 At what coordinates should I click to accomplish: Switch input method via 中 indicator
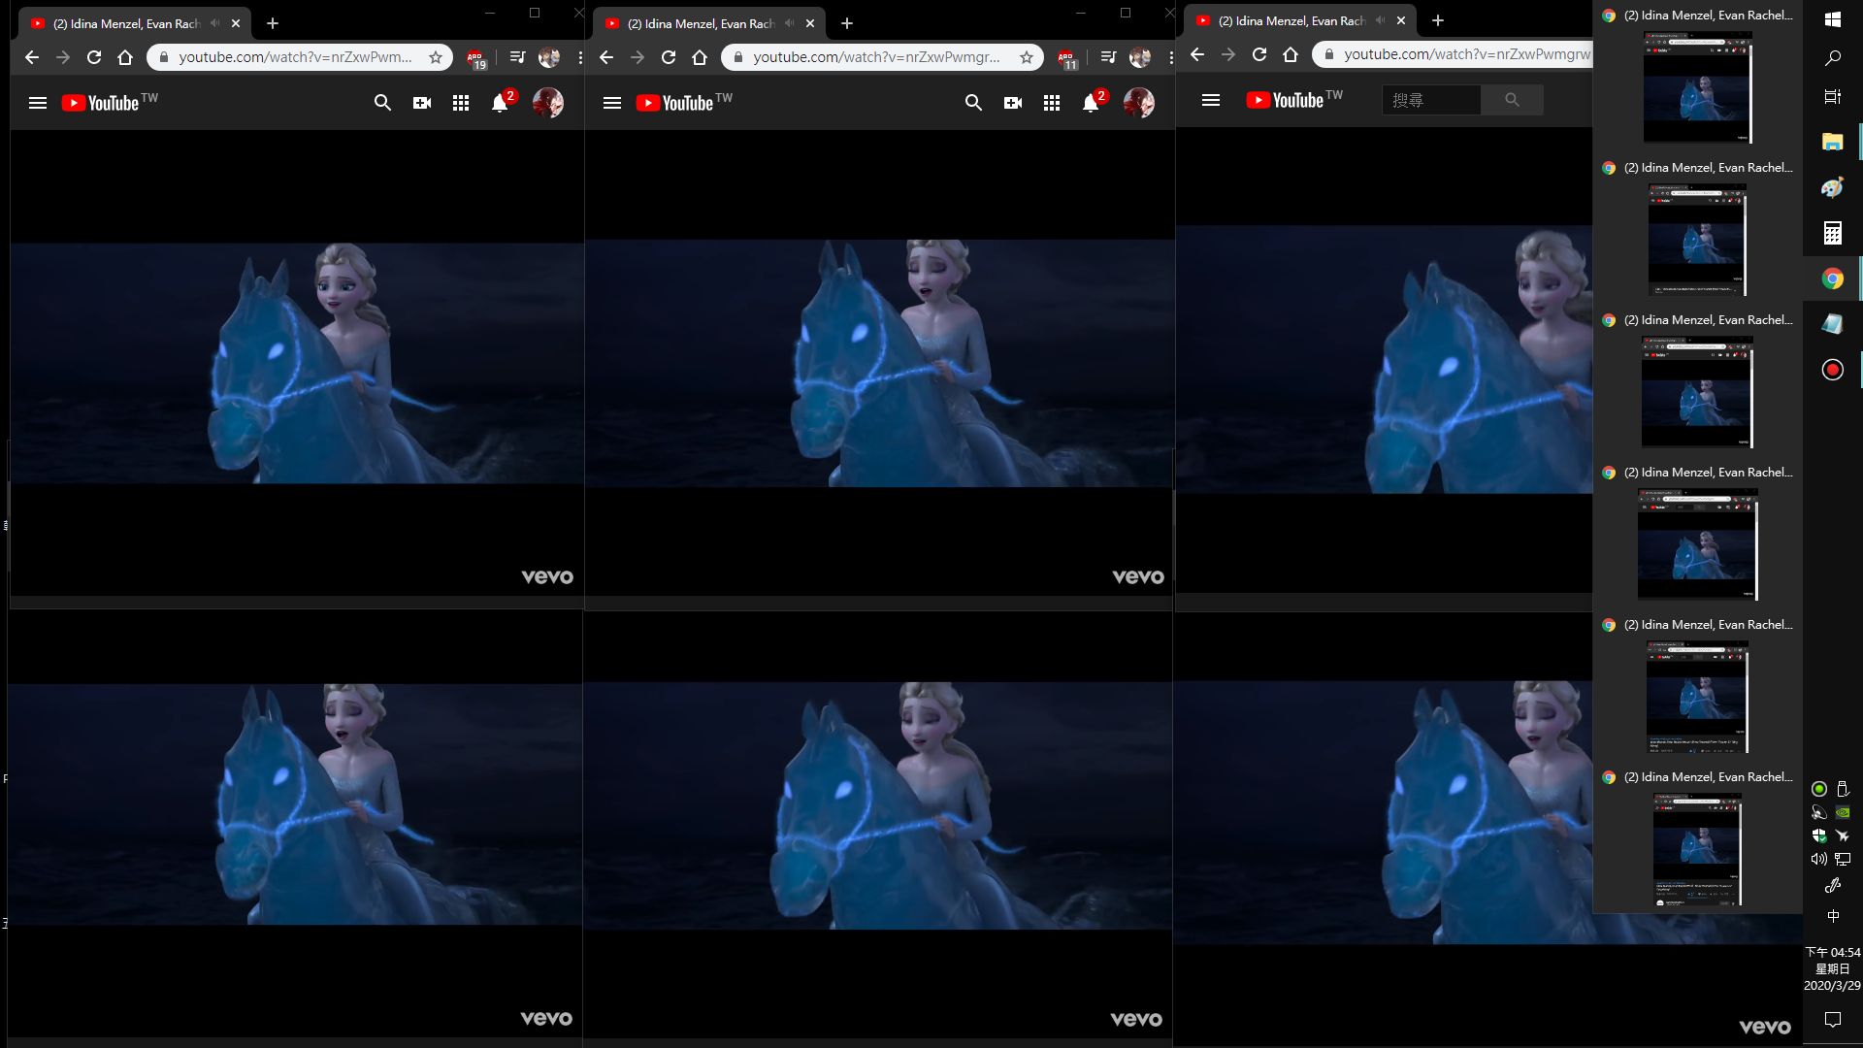pyautogui.click(x=1833, y=916)
